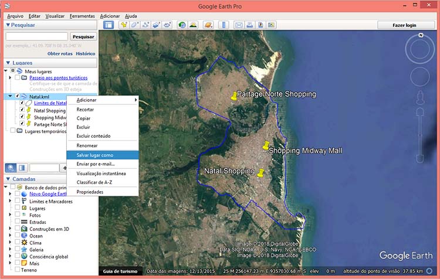Image resolution: width=440 pixels, height=279 pixels.
Task: Uncheck the Natal Shopping placemark checkbox
Action: point(22,110)
